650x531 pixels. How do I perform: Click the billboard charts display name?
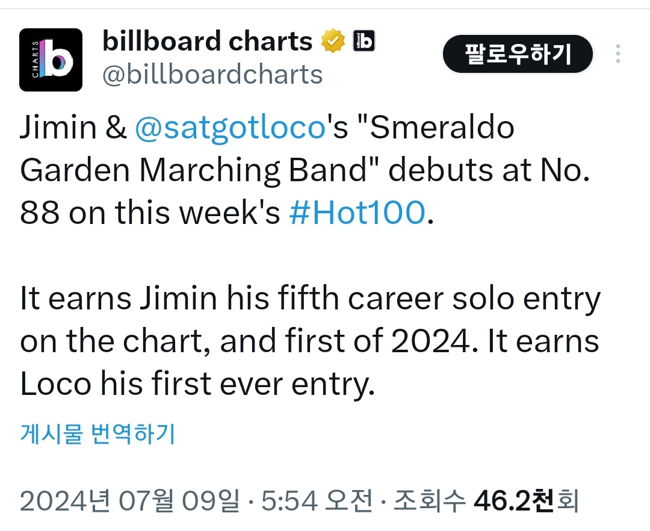[x=207, y=41]
